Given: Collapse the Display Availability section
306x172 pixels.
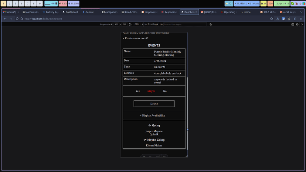Looking at the screenshot, I should tap(152, 116).
